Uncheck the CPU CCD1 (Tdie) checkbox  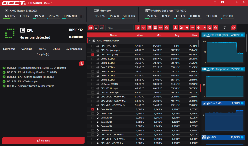(x=93, y=54)
